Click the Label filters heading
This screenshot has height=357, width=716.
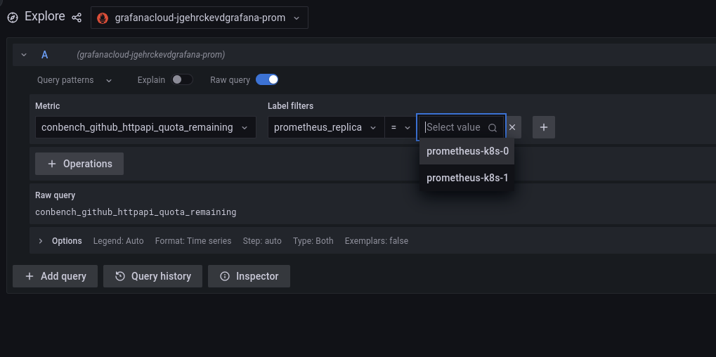point(290,106)
